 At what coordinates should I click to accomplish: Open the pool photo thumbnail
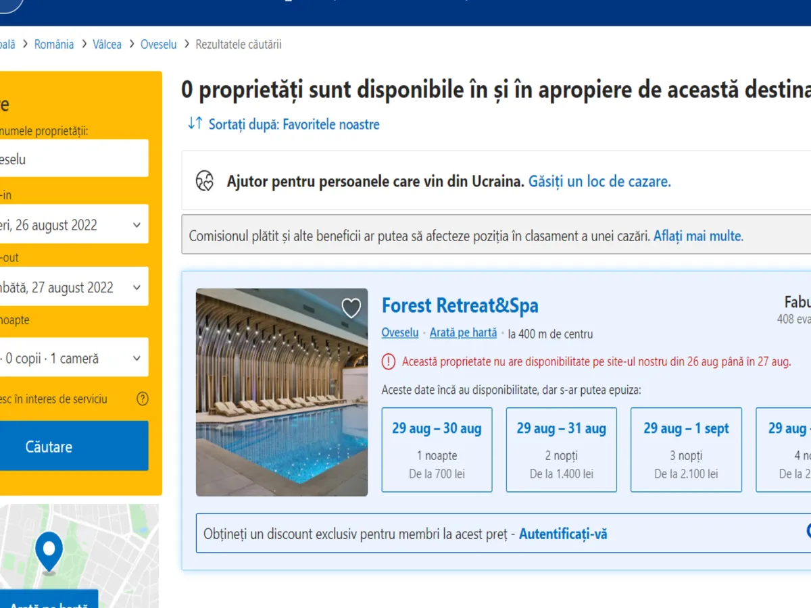282,392
